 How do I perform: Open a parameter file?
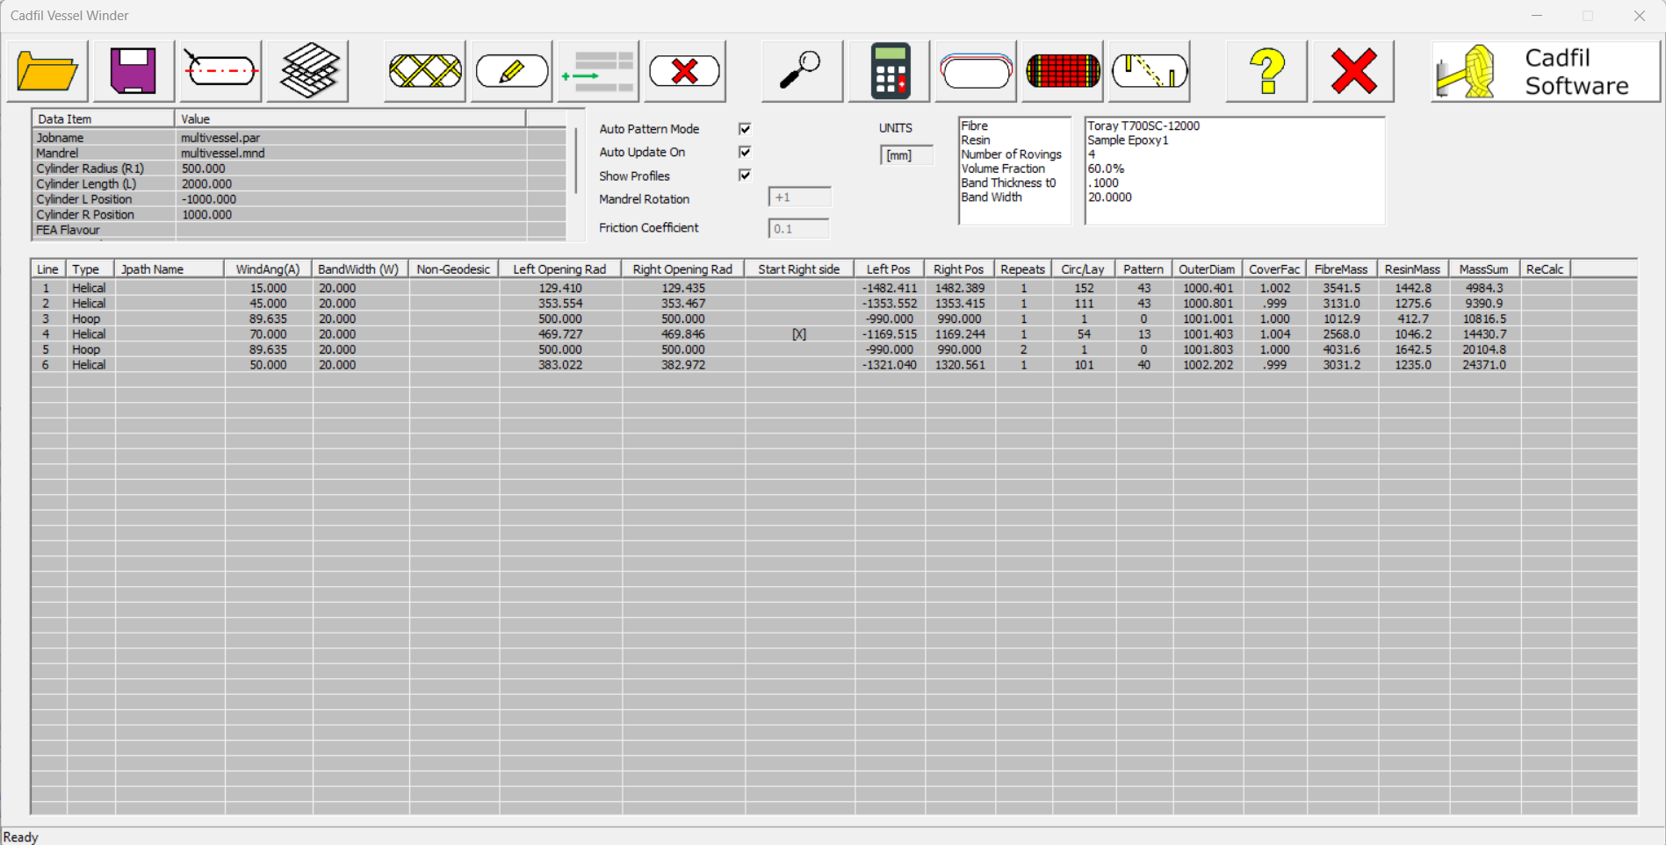pos(46,70)
